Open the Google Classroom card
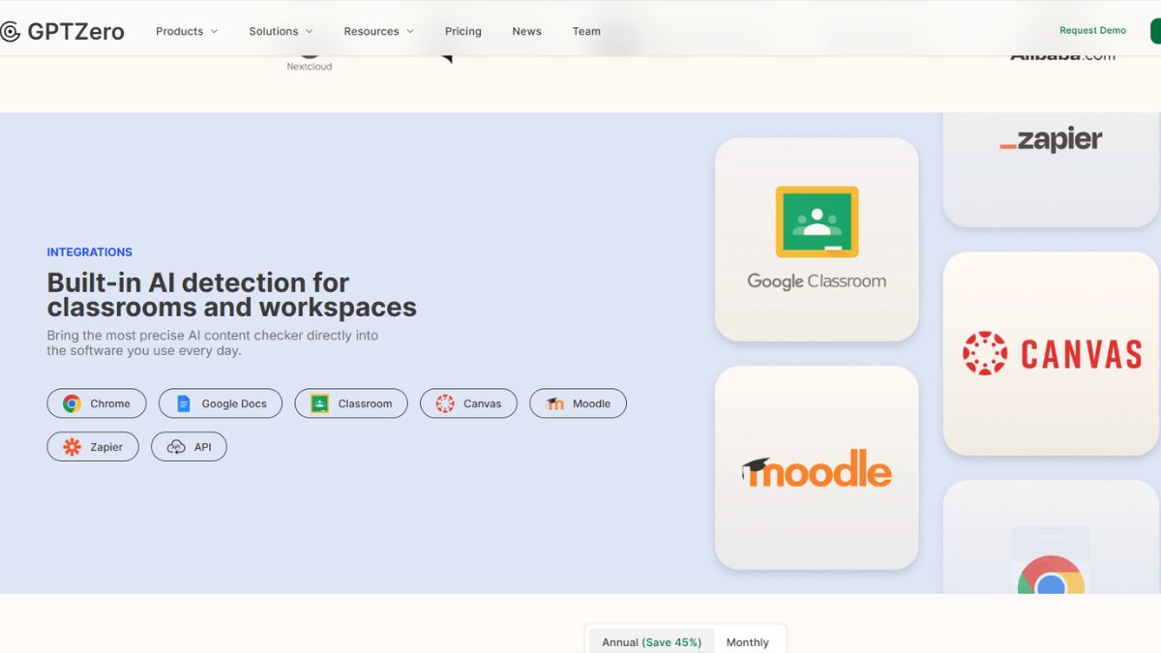This screenshot has height=653, width=1161. click(817, 239)
